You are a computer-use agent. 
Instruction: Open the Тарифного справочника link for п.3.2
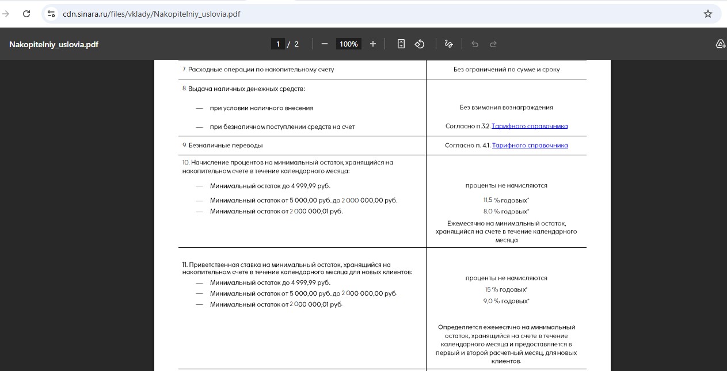[530, 126]
